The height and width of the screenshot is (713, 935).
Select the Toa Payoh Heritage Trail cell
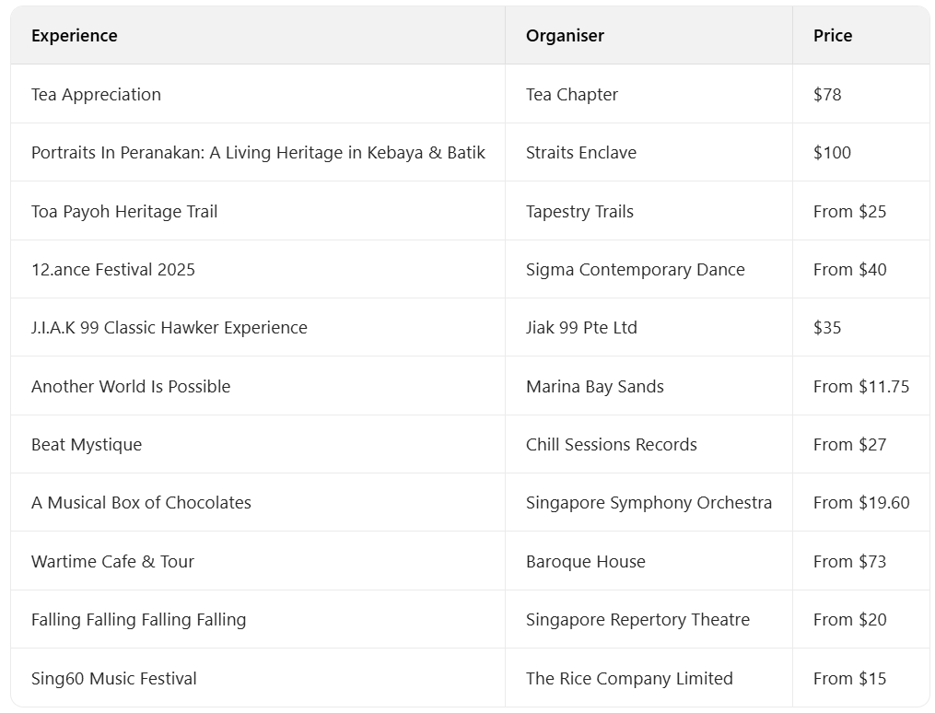point(124,211)
